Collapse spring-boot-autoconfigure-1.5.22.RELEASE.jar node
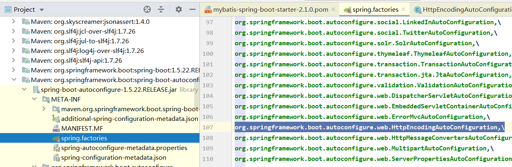 [24, 90]
